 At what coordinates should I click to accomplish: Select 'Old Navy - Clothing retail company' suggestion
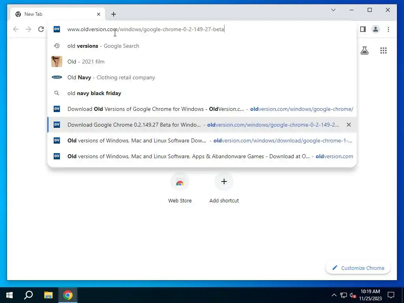(202, 77)
